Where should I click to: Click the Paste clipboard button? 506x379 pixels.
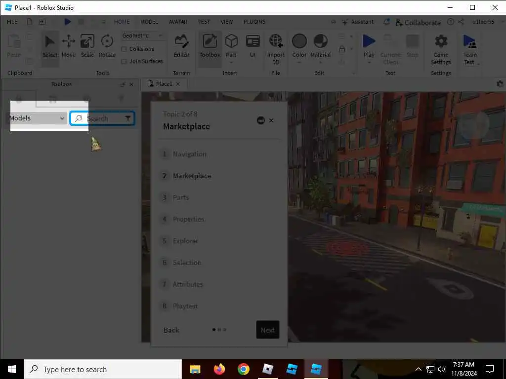pos(14,47)
